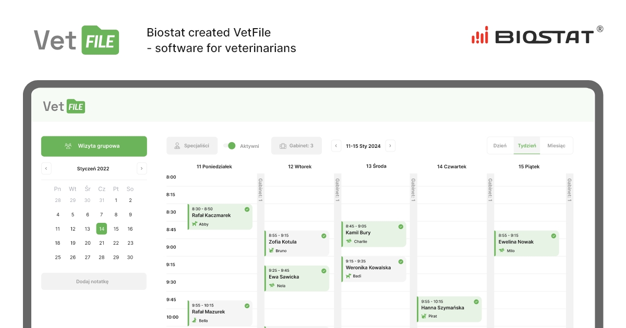Switch to the Miesiąc view tab
Viewport: 626px width, 328px height.
pos(557,146)
